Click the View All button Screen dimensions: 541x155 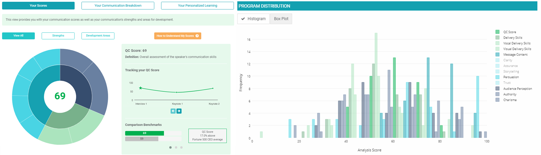point(18,36)
